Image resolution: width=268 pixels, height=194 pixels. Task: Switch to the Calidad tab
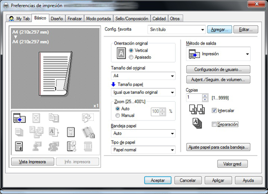(x=159, y=19)
